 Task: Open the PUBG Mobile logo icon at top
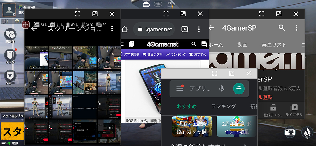tap(158, 4)
